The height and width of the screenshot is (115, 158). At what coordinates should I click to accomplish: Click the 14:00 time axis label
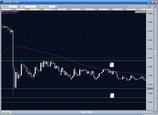click(x=125, y=9)
